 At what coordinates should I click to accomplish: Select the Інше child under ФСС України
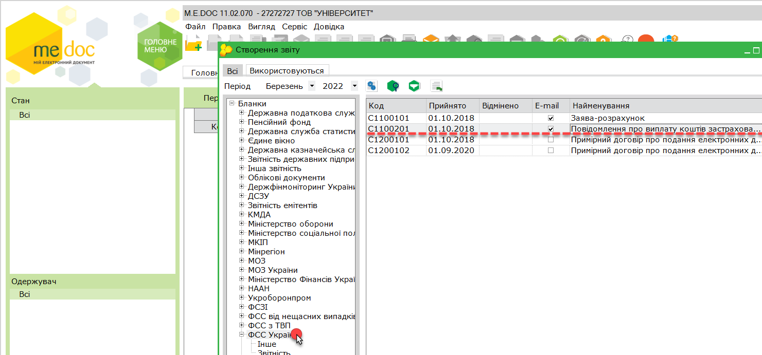click(267, 344)
